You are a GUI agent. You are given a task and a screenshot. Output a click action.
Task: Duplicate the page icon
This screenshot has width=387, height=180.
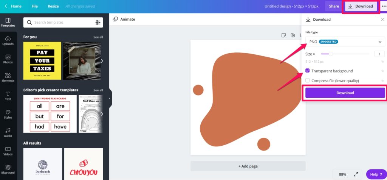tap(293, 35)
